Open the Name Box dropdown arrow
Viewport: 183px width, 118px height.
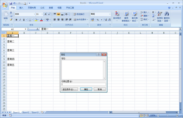[x=25, y=29]
